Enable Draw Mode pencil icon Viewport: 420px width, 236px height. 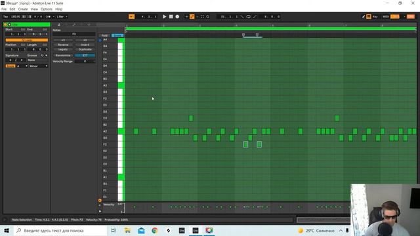(x=364, y=16)
